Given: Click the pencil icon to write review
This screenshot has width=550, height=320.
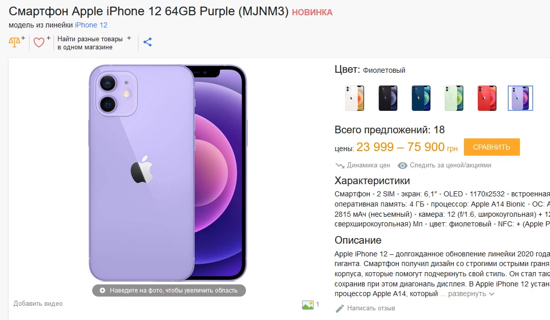Looking at the screenshot, I should (x=340, y=308).
